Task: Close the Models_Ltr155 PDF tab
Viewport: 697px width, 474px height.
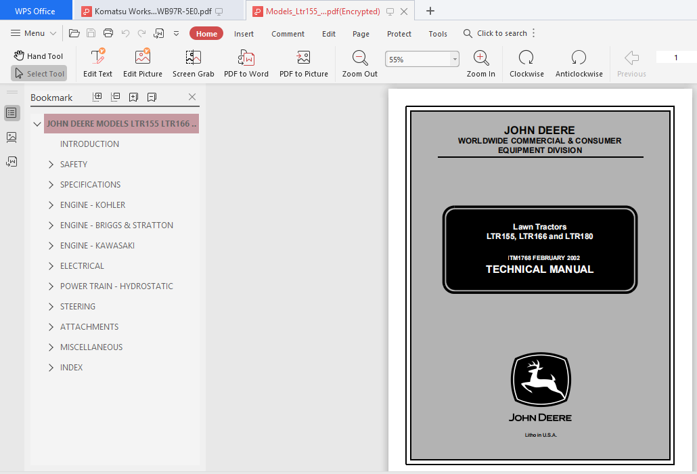Action: click(x=404, y=12)
